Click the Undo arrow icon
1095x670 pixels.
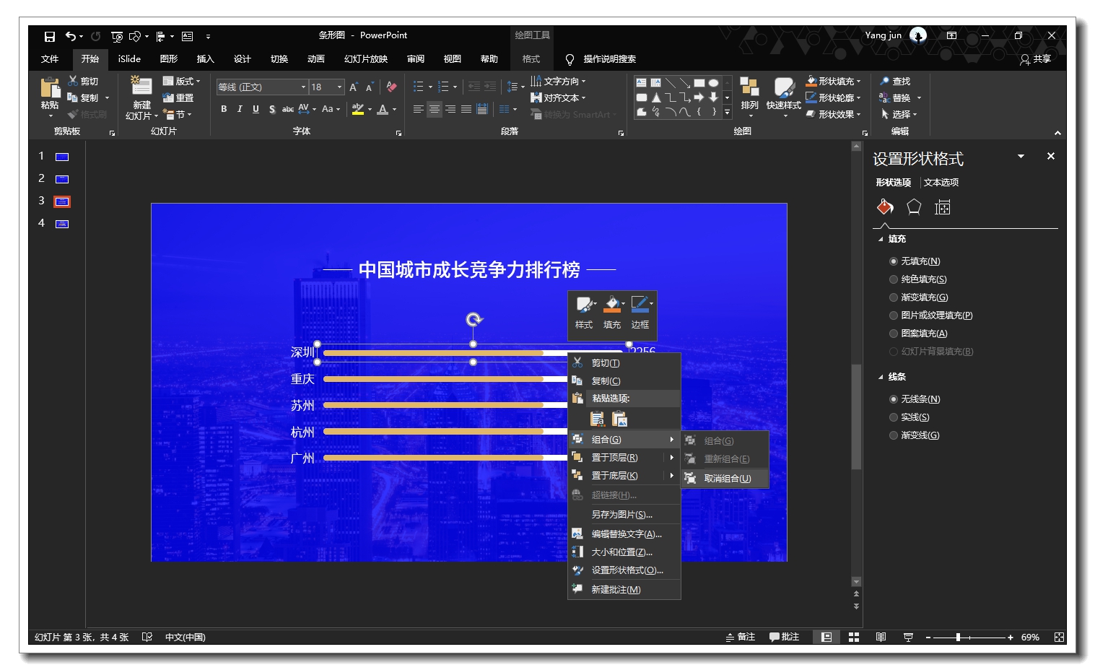click(70, 36)
